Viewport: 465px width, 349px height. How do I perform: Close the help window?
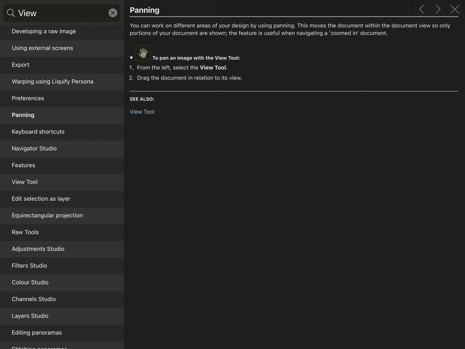(x=455, y=9)
